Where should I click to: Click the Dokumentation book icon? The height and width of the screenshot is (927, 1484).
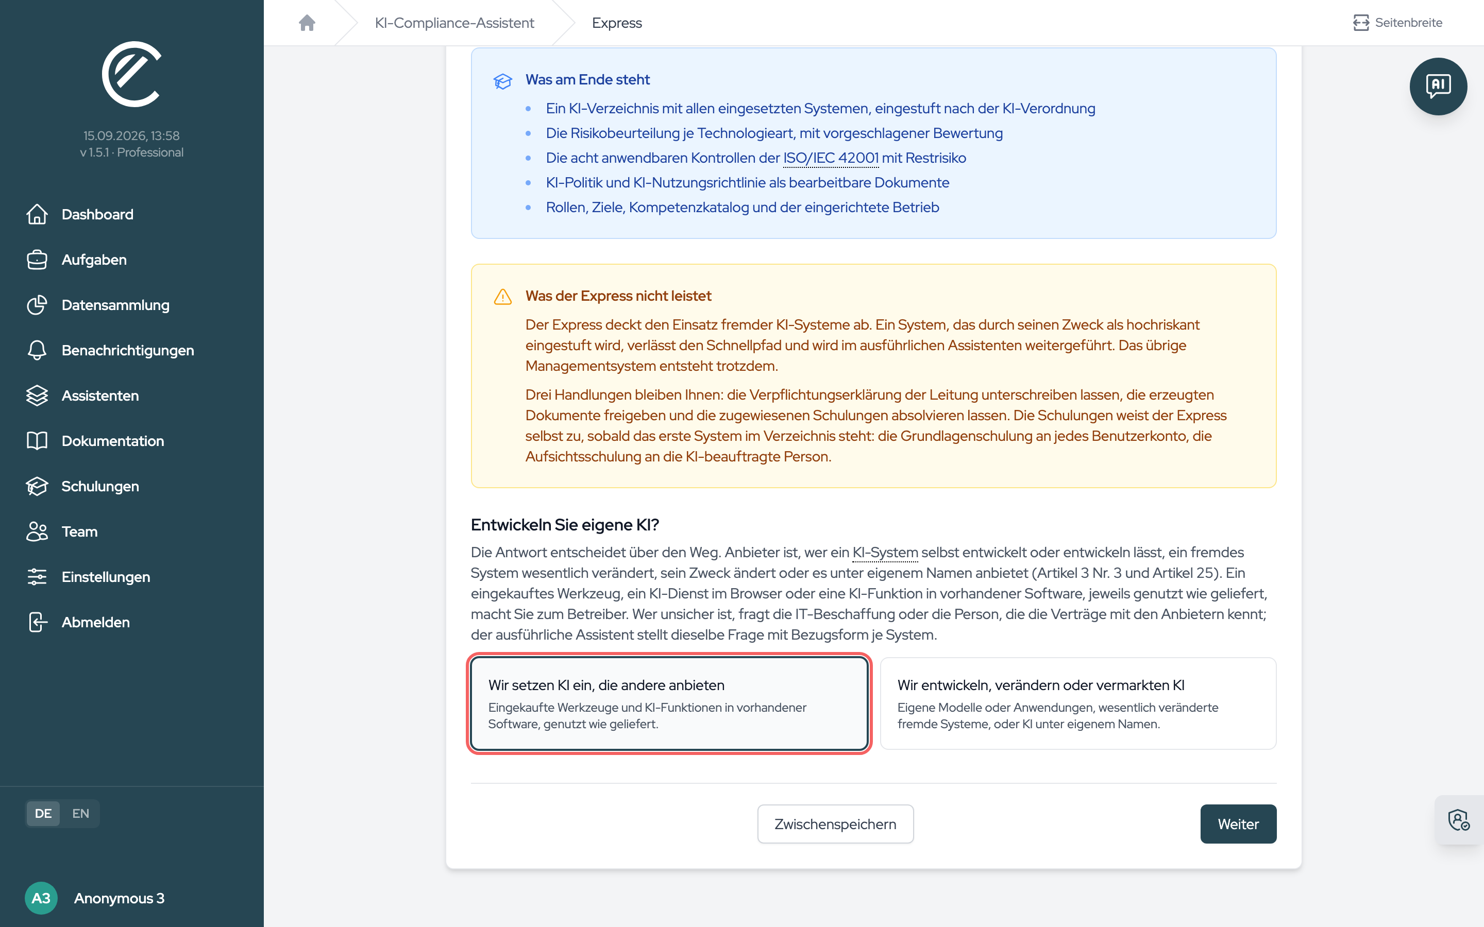point(37,441)
